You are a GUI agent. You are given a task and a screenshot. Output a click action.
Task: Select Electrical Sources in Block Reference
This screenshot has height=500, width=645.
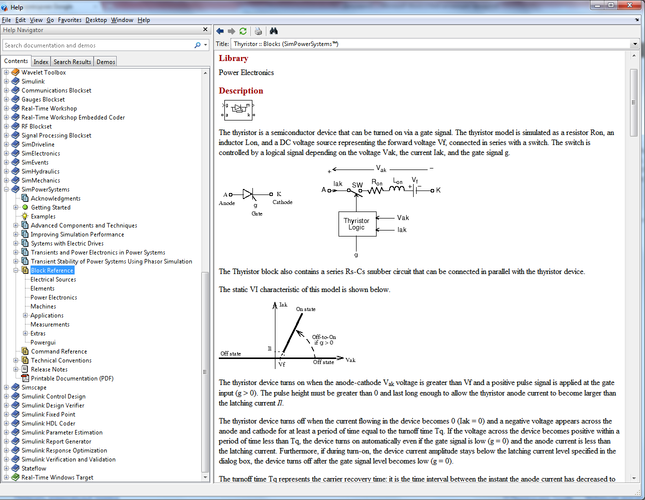tap(53, 279)
